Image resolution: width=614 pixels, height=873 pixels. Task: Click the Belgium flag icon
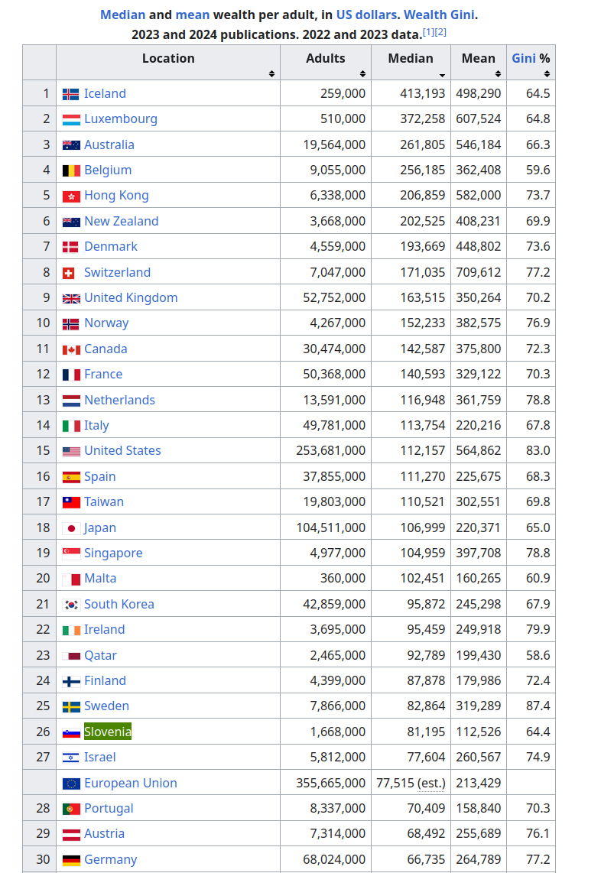70,170
